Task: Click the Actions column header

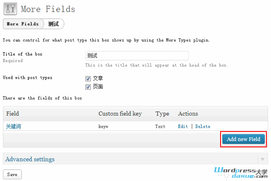Action: pos(188,114)
